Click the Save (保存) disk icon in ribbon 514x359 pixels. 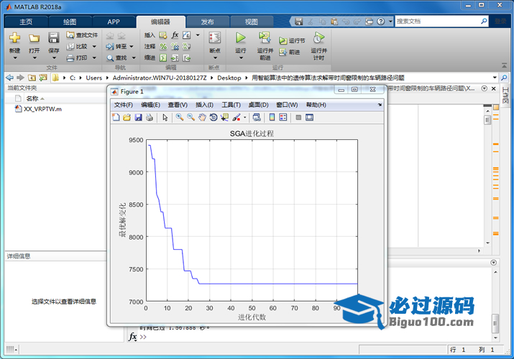[x=54, y=39]
